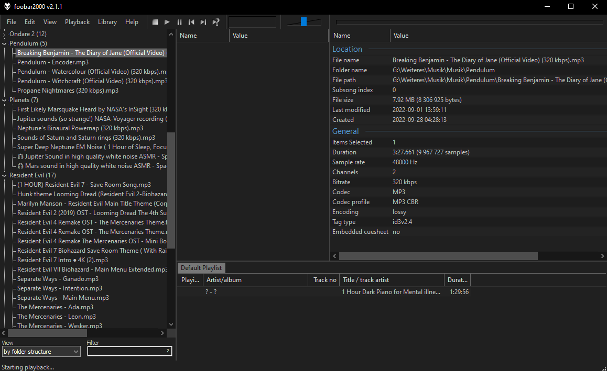Open the Help menu

[132, 22]
